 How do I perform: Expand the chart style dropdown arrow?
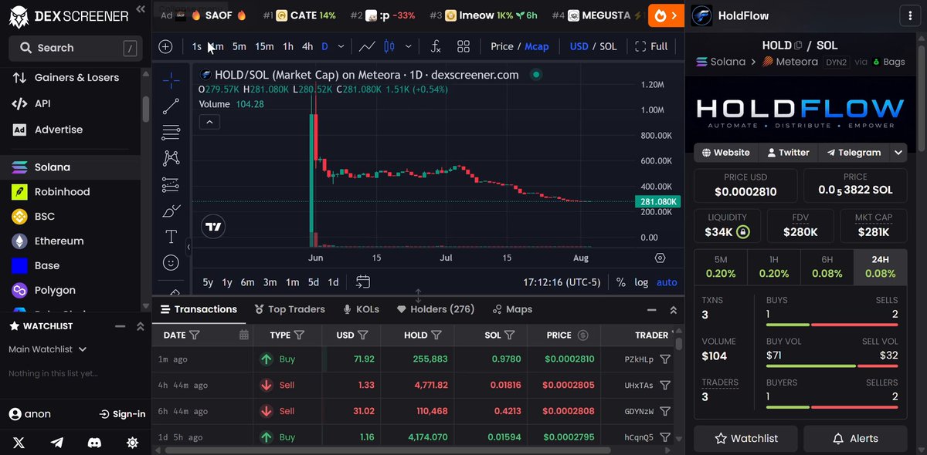pyautogui.click(x=408, y=46)
